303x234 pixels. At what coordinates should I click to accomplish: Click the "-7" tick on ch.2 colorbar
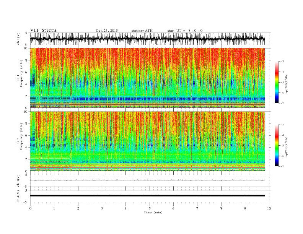tap(282, 166)
